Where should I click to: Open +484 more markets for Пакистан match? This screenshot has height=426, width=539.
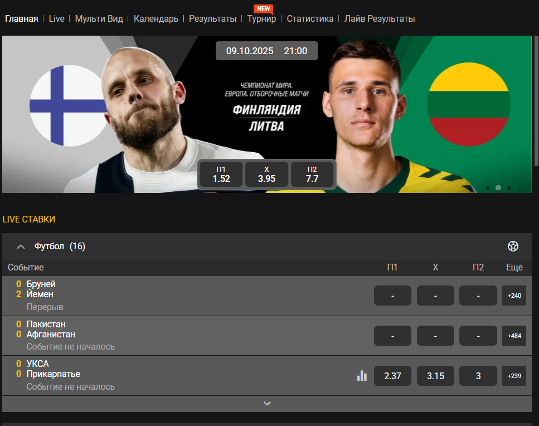point(514,336)
